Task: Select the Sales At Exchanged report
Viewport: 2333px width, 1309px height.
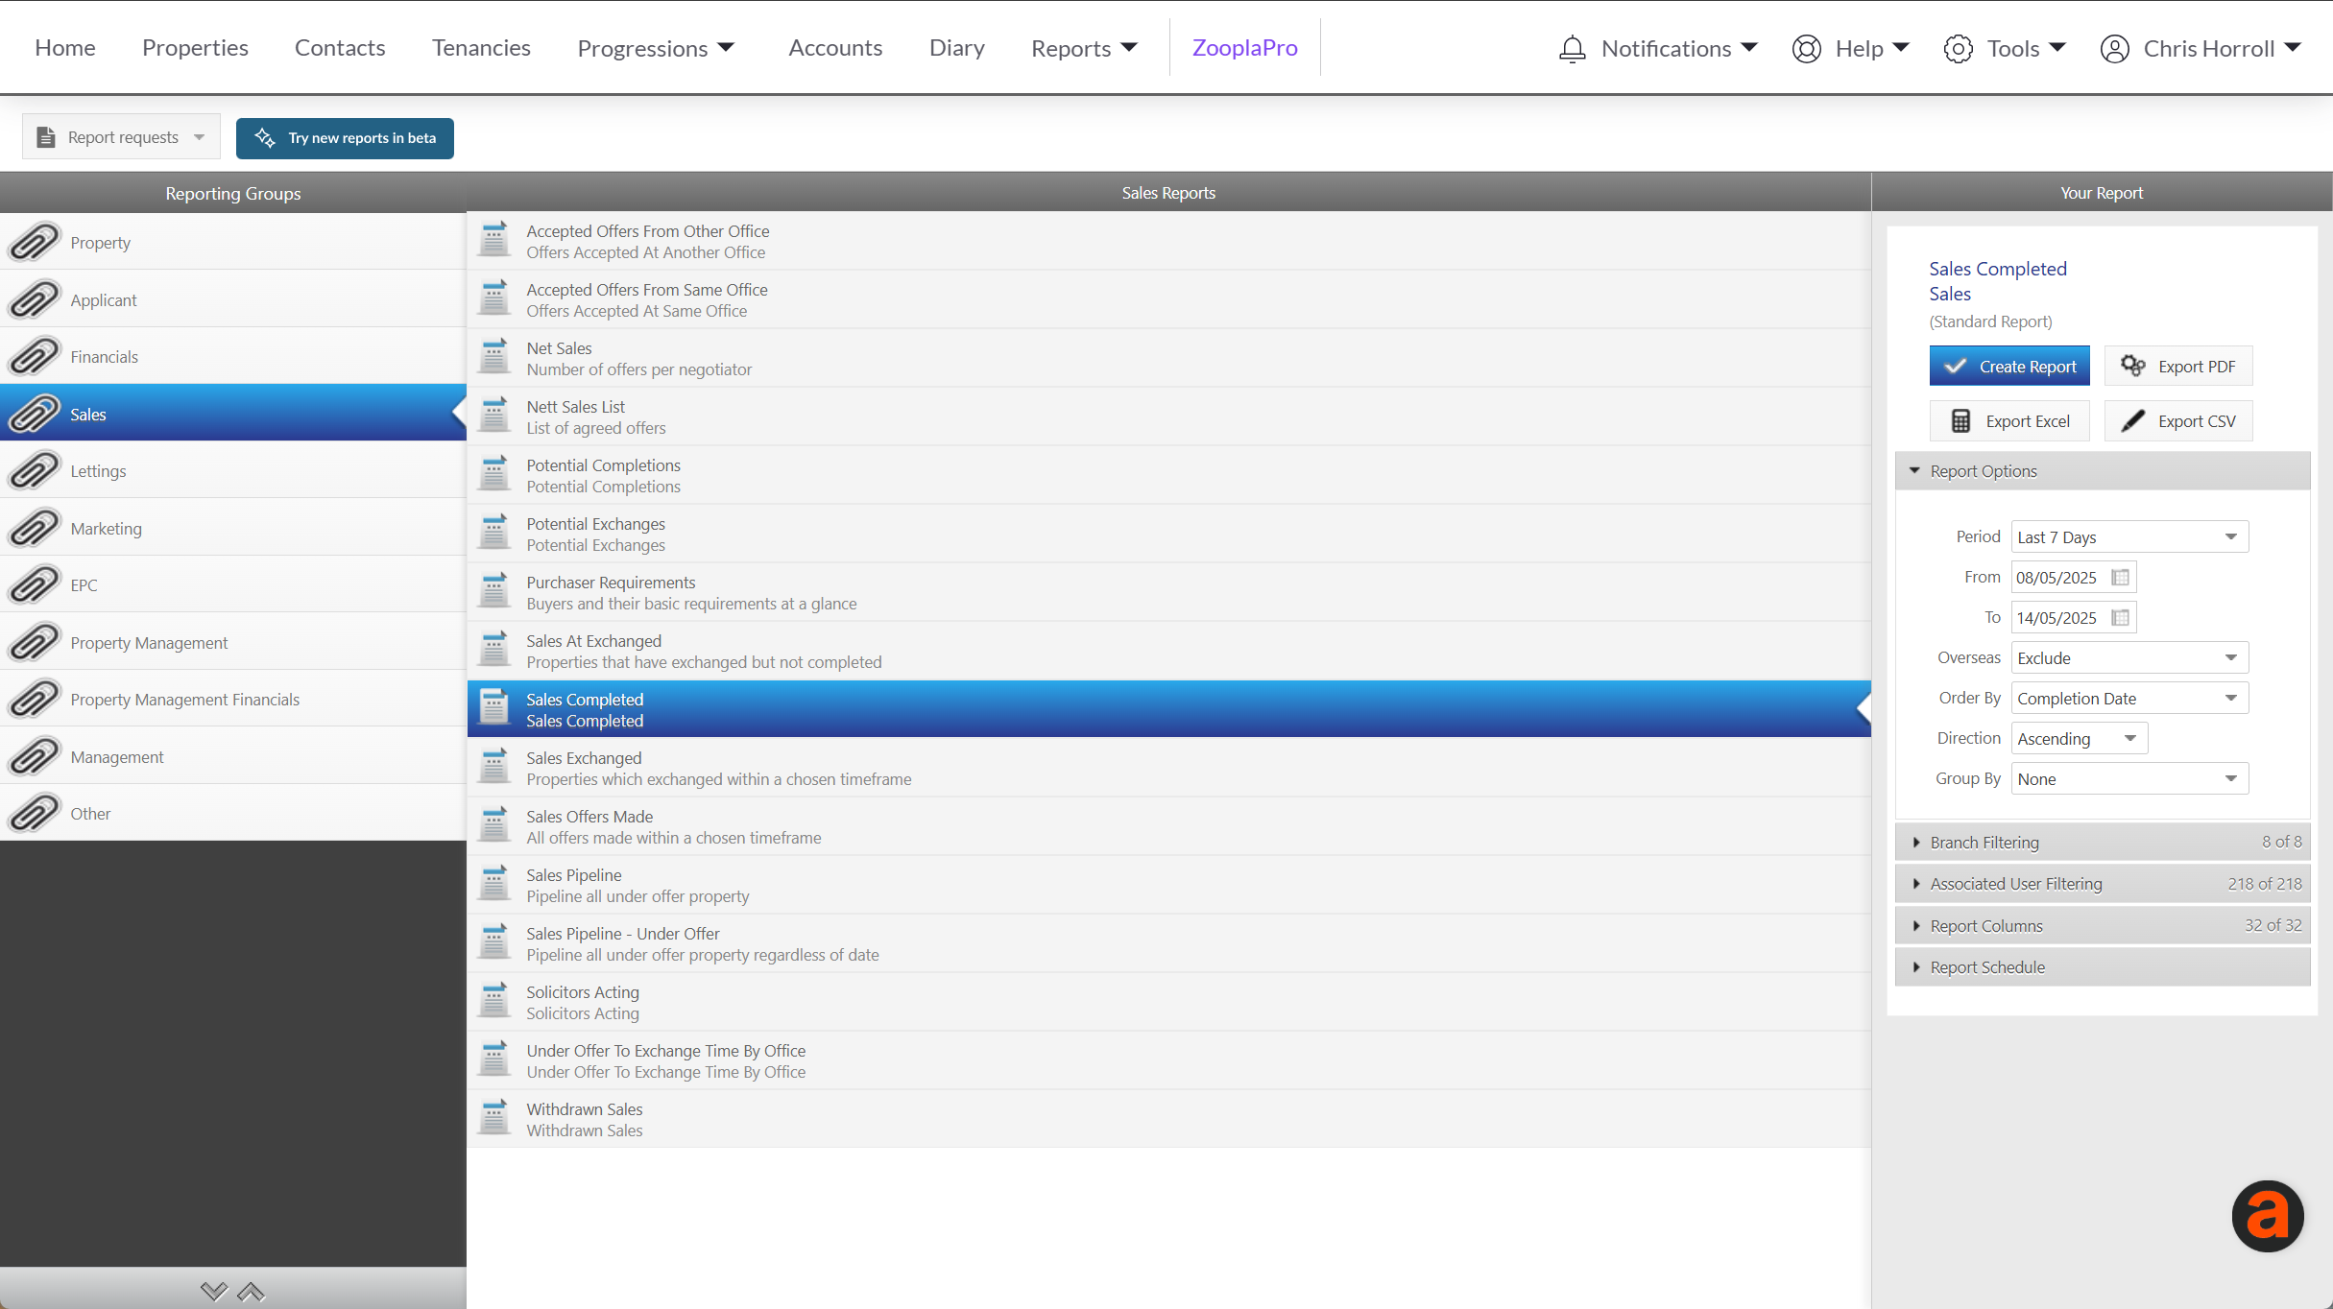Action: coord(1168,651)
